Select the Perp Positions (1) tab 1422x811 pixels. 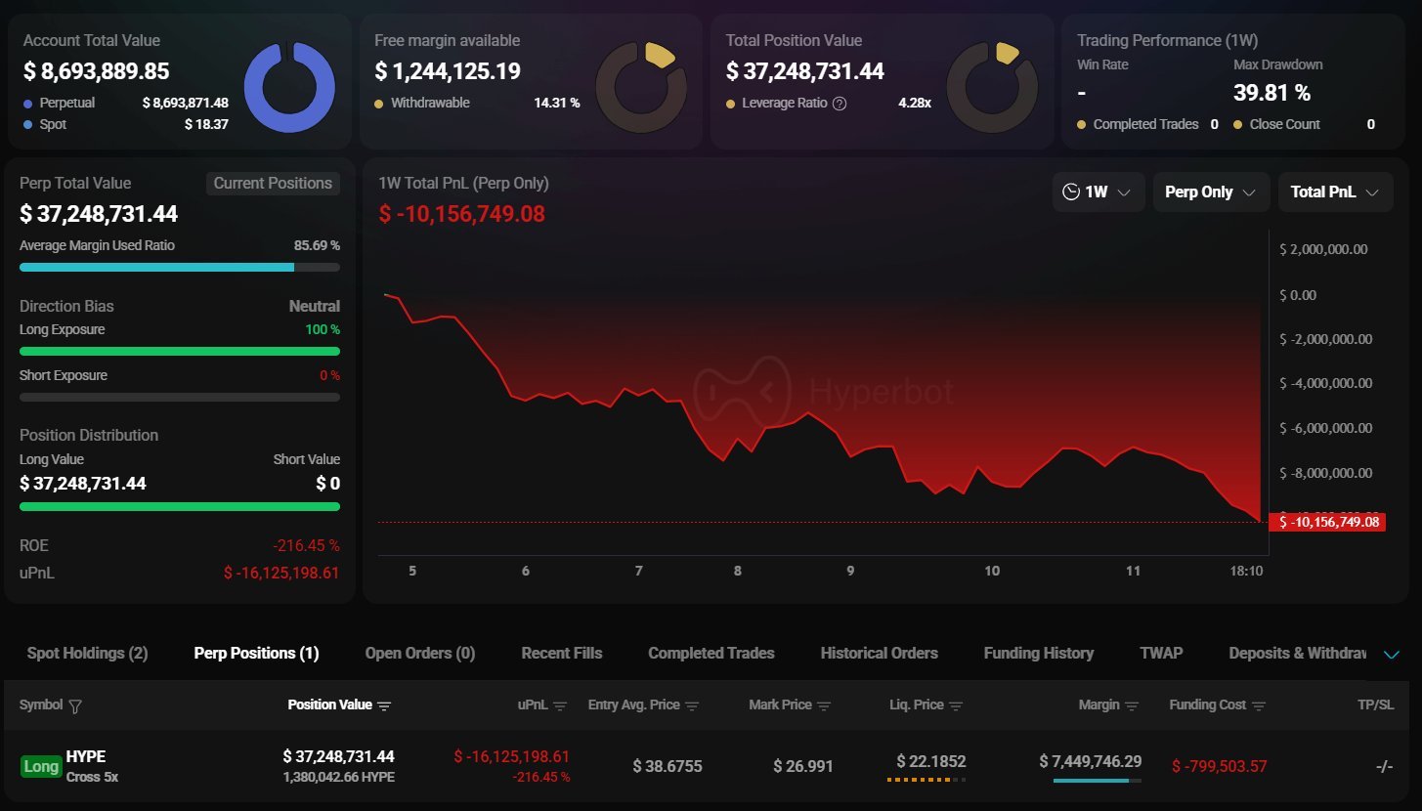(256, 653)
